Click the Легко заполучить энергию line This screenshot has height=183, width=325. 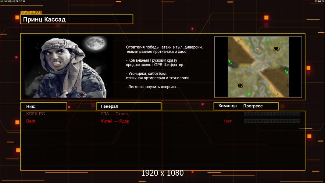point(151,87)
